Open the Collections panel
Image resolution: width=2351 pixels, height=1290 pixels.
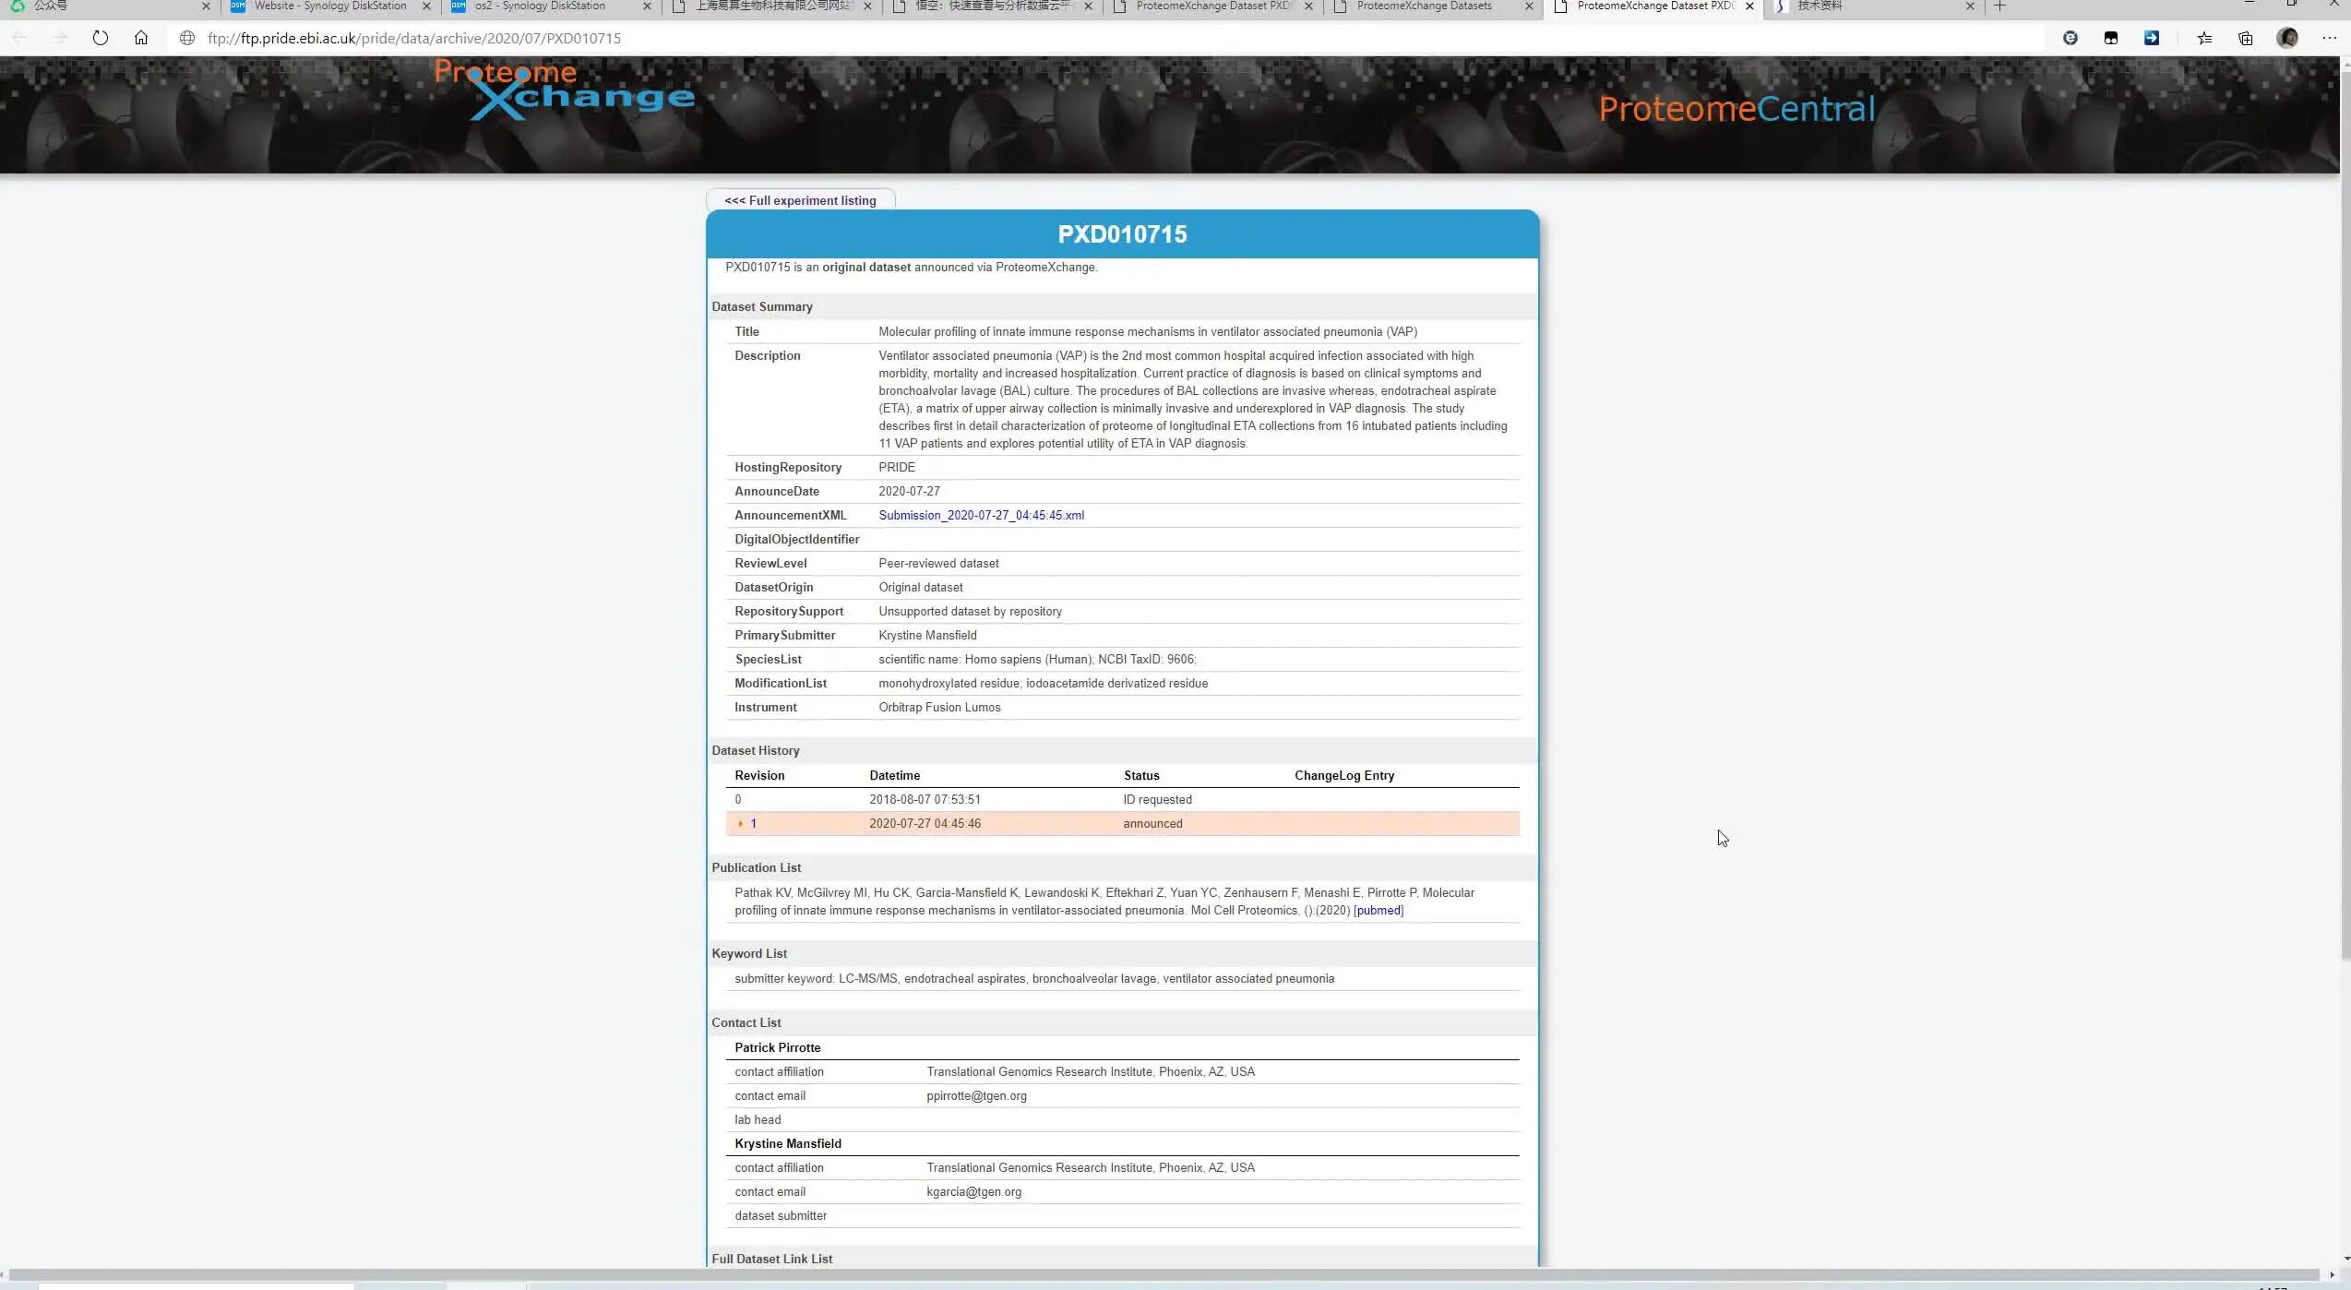2246,38
